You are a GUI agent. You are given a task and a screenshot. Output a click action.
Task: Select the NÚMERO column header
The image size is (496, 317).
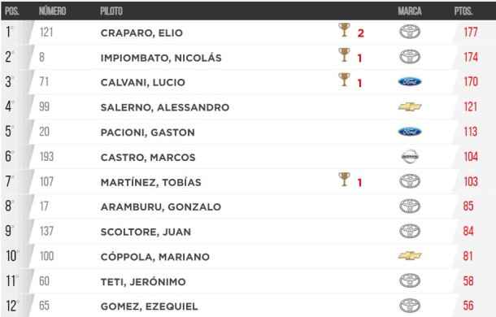click(x=52, y=11)
